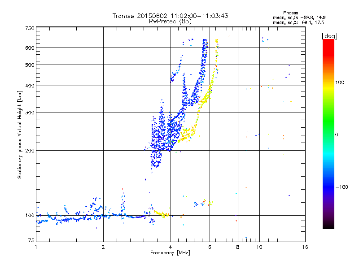The height and width of the screenshot is (269, 359).
Task: Click the y-axis label 'Stationary phase Virtual Height [km]'
Action: point(19,134)
